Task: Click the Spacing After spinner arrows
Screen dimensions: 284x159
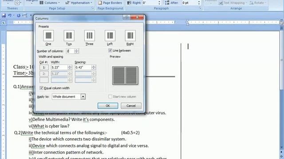Action: tap(199, 3)
